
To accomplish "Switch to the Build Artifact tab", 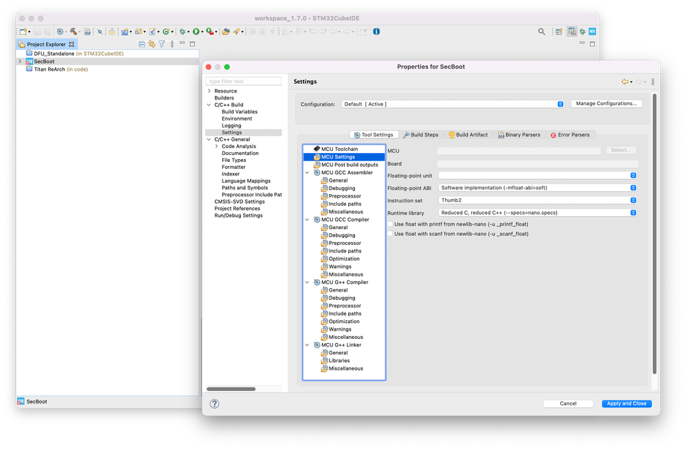I will coord(468,135).
